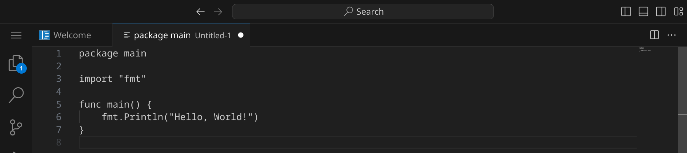Viewport: 687px width, 153px height.
Task: Click the Go Forward arrow
Action: click(218, 12)
